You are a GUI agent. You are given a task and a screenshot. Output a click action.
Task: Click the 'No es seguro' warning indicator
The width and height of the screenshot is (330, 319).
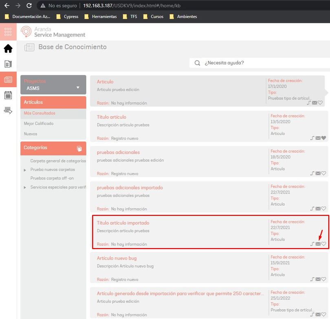59,6
